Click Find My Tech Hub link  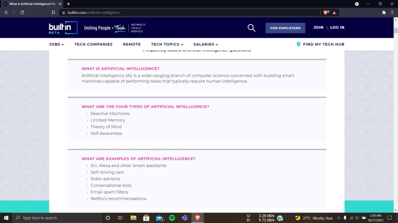(323, 44)
